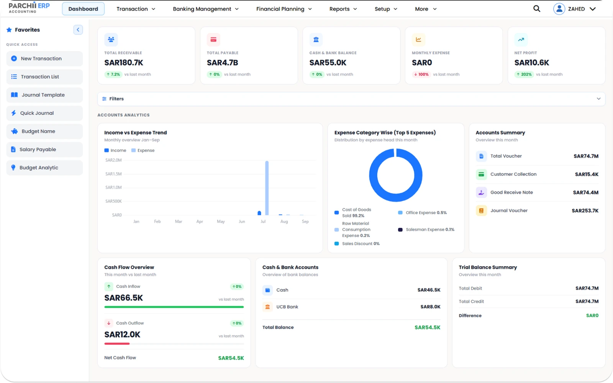This screenshot has width=613, height=383.
Task: Click the Favorites star icon
Action: 9,29
